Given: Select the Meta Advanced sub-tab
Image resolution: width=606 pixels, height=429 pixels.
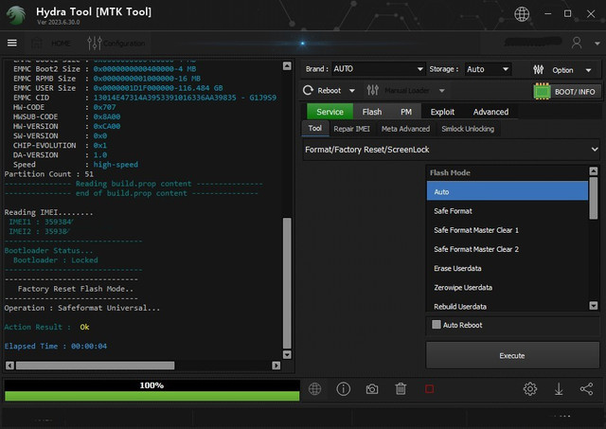Looking at the screenshot, I should pyautogui.click(x=405, y=129).
